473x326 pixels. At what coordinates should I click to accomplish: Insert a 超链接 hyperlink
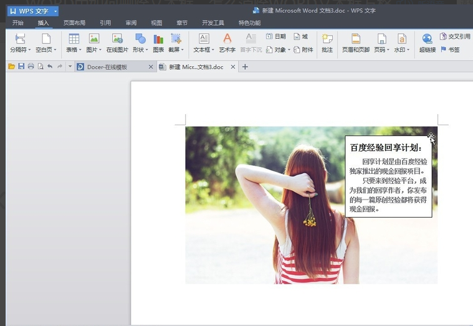coord(427,39)
